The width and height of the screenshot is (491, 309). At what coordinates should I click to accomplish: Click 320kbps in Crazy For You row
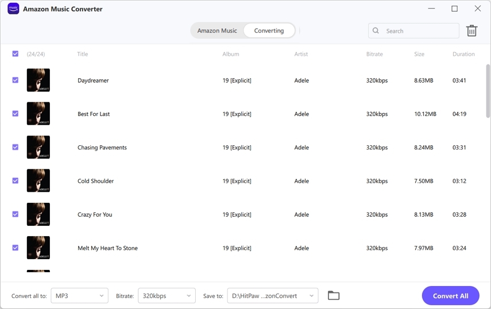click(377, 214)
